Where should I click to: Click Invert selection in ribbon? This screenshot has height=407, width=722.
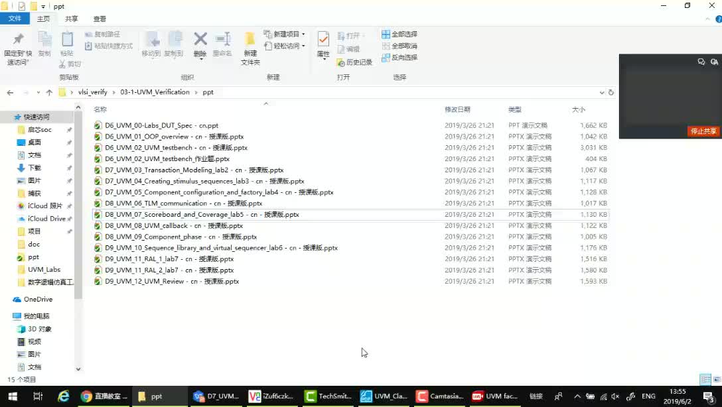pos(399,58)
